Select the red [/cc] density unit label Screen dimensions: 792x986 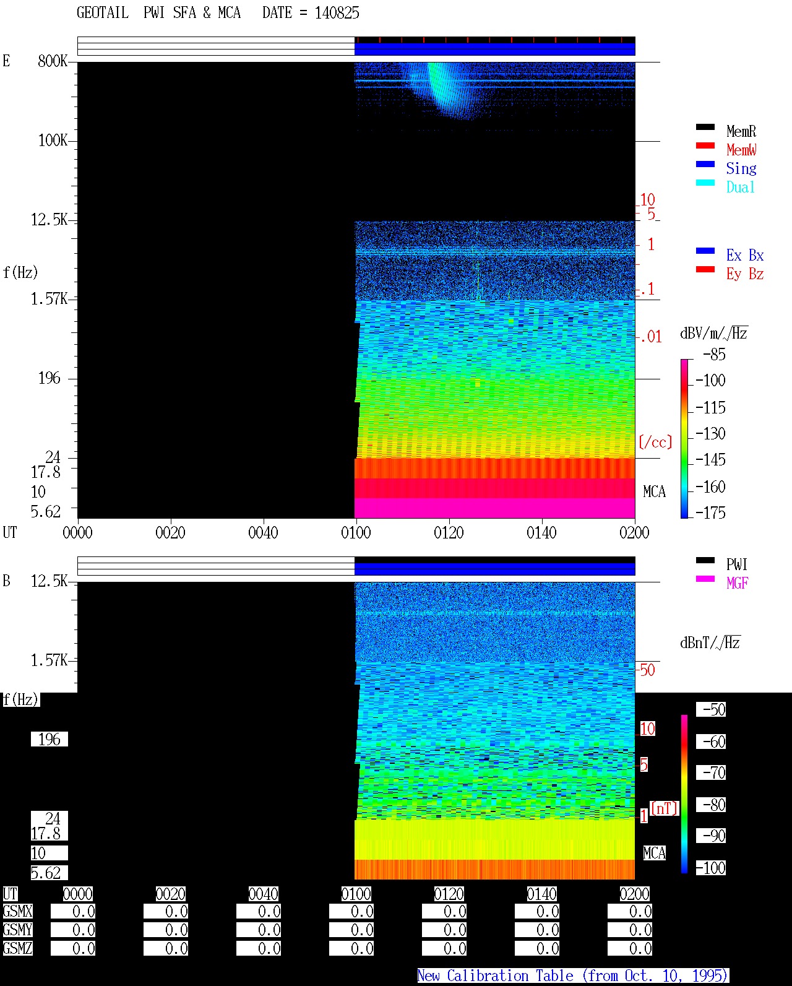click(x=655, y=442)
